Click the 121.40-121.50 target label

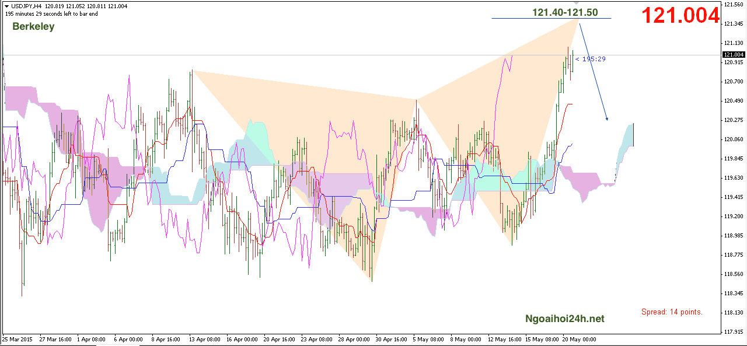[x=564, y=12]
